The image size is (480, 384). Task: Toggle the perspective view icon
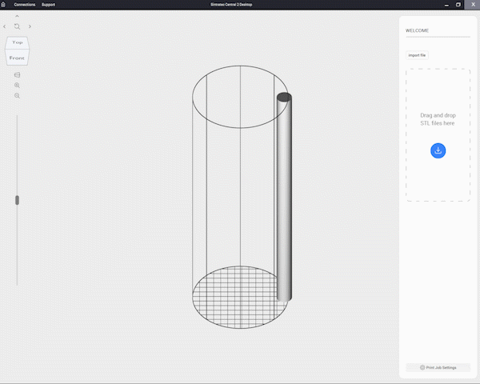click(17, 74)
